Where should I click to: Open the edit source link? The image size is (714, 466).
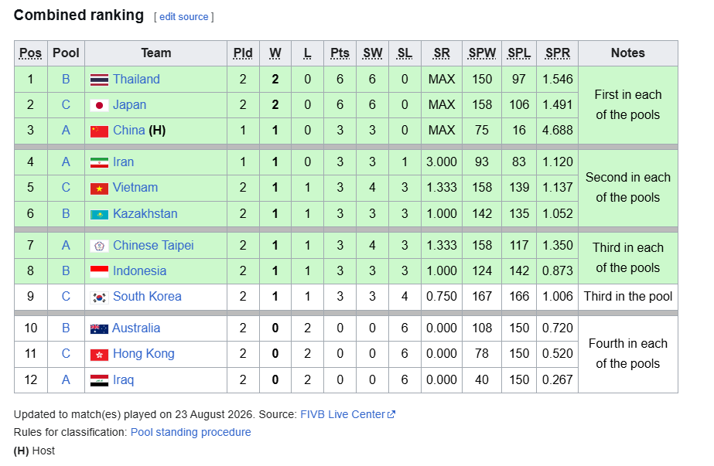point(183,17)
